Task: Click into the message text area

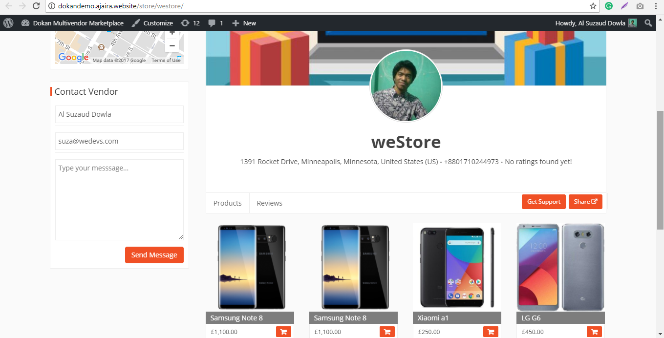Action: pos(119,200)
